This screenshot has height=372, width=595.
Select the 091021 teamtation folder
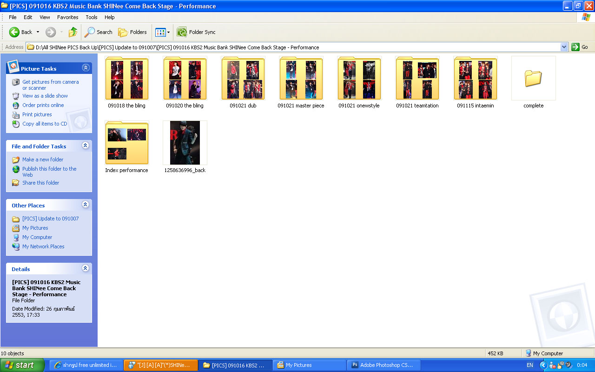(417, 83)
